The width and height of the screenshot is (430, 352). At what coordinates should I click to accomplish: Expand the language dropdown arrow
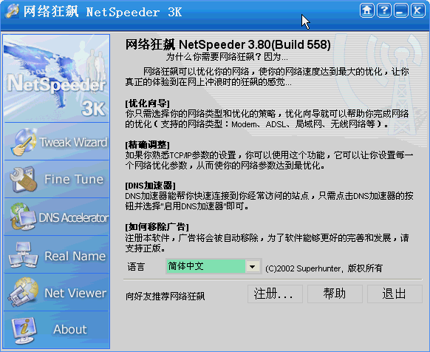tap(253, 266)
